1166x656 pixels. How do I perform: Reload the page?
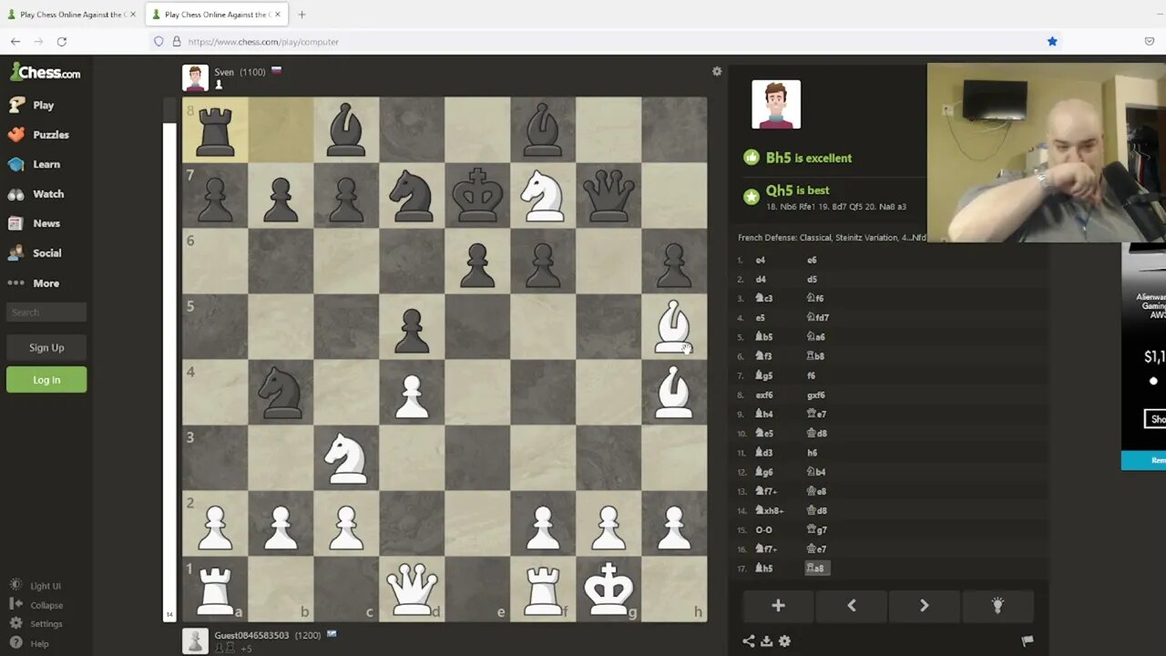[62, 41]
